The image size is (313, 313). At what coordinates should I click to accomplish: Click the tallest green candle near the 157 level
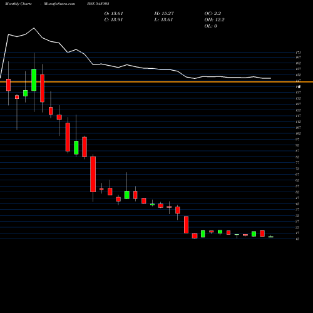34,80
